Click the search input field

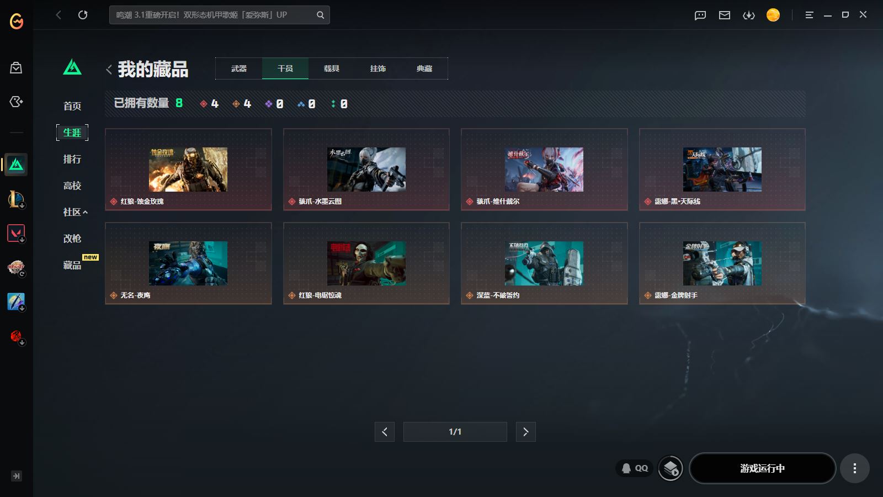(212, 15)
